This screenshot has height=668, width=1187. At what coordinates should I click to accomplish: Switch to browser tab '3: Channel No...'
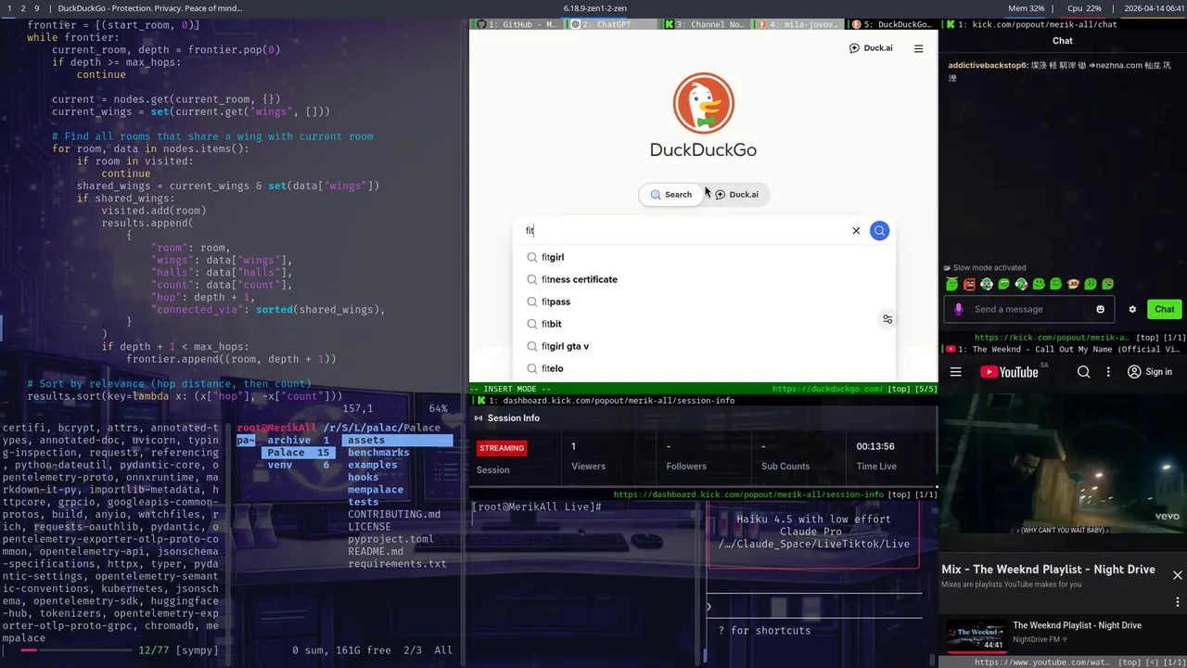coord(705,24)
